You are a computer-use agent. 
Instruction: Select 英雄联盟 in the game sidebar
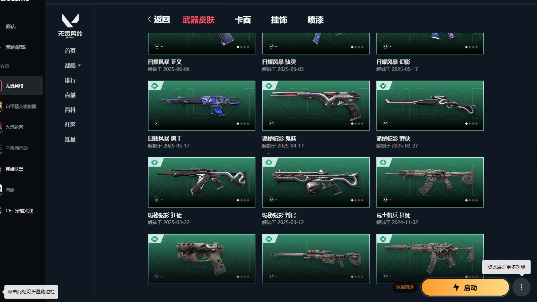pos(14,169)
